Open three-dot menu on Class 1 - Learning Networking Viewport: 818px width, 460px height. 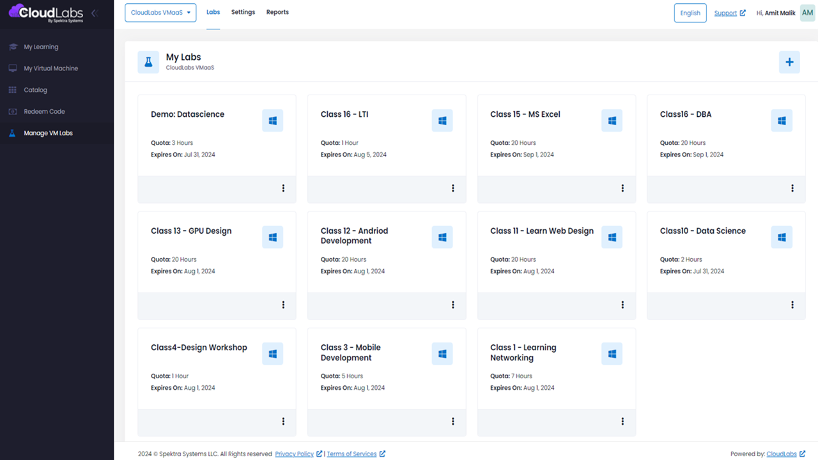622,422
